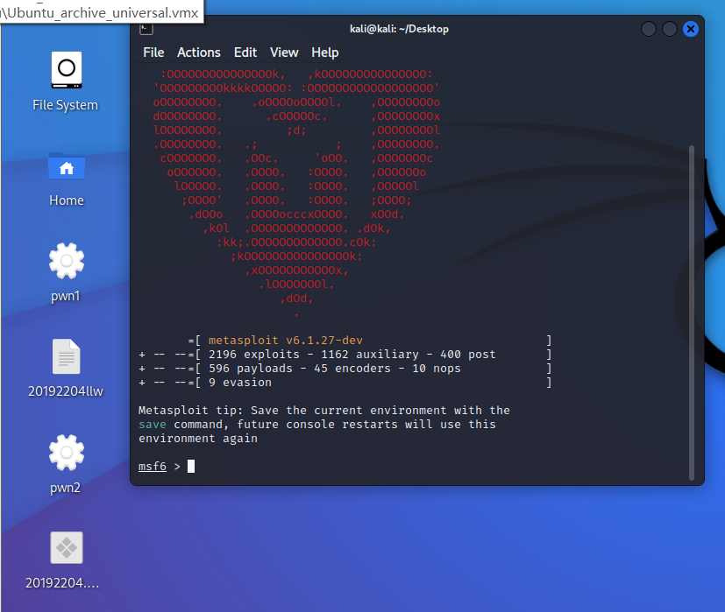725x612 pixels.
Task: Click the terminal icon in the title bar
Action: tap(146, 29)
